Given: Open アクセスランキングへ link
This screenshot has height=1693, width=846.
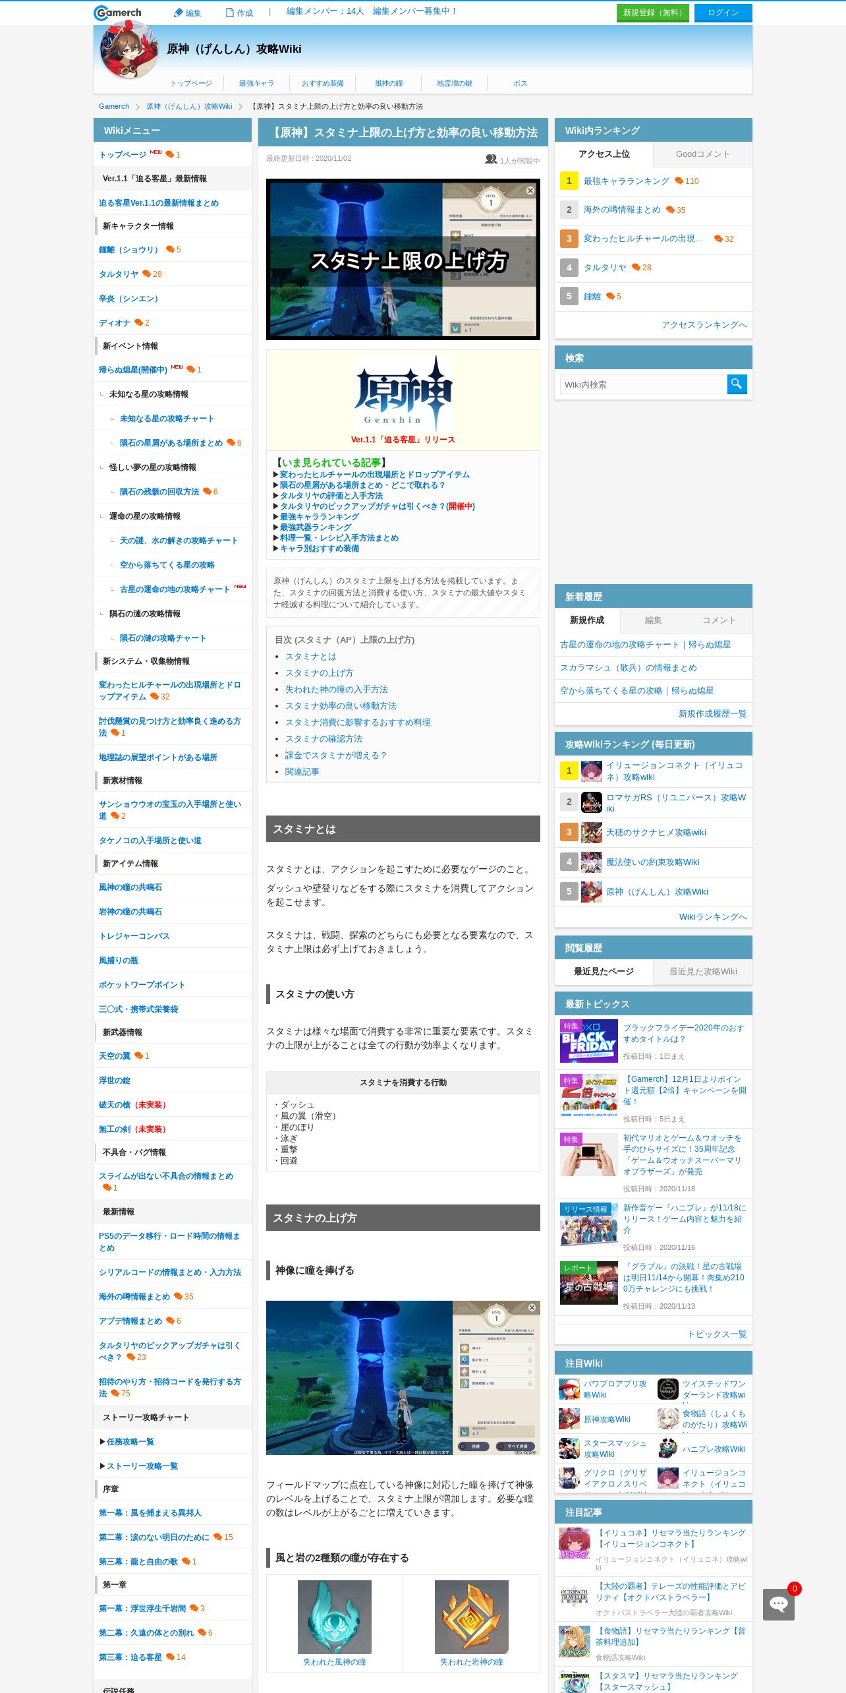Looking at the screenshot, I should click(x=704, y=325).
